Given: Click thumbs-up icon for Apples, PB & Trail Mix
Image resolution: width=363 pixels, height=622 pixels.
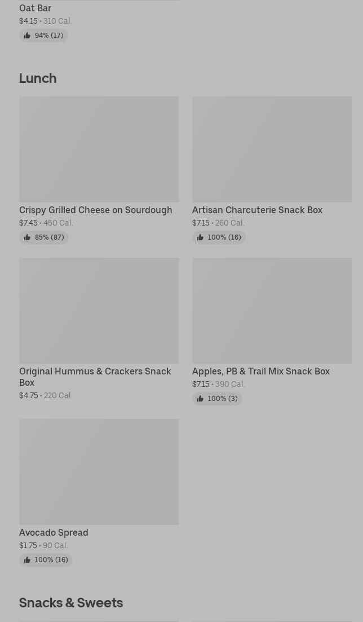Looking at the screenshot, I should point(200,399).
